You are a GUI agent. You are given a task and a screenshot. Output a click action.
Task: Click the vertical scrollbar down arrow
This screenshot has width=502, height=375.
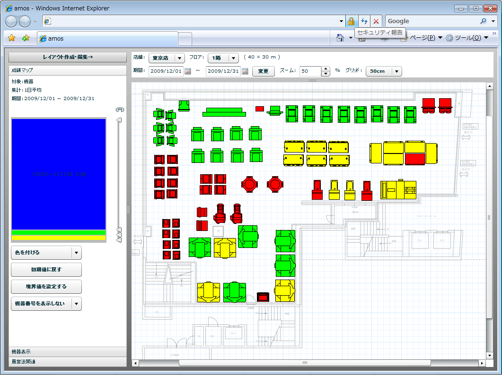[489, 356]
